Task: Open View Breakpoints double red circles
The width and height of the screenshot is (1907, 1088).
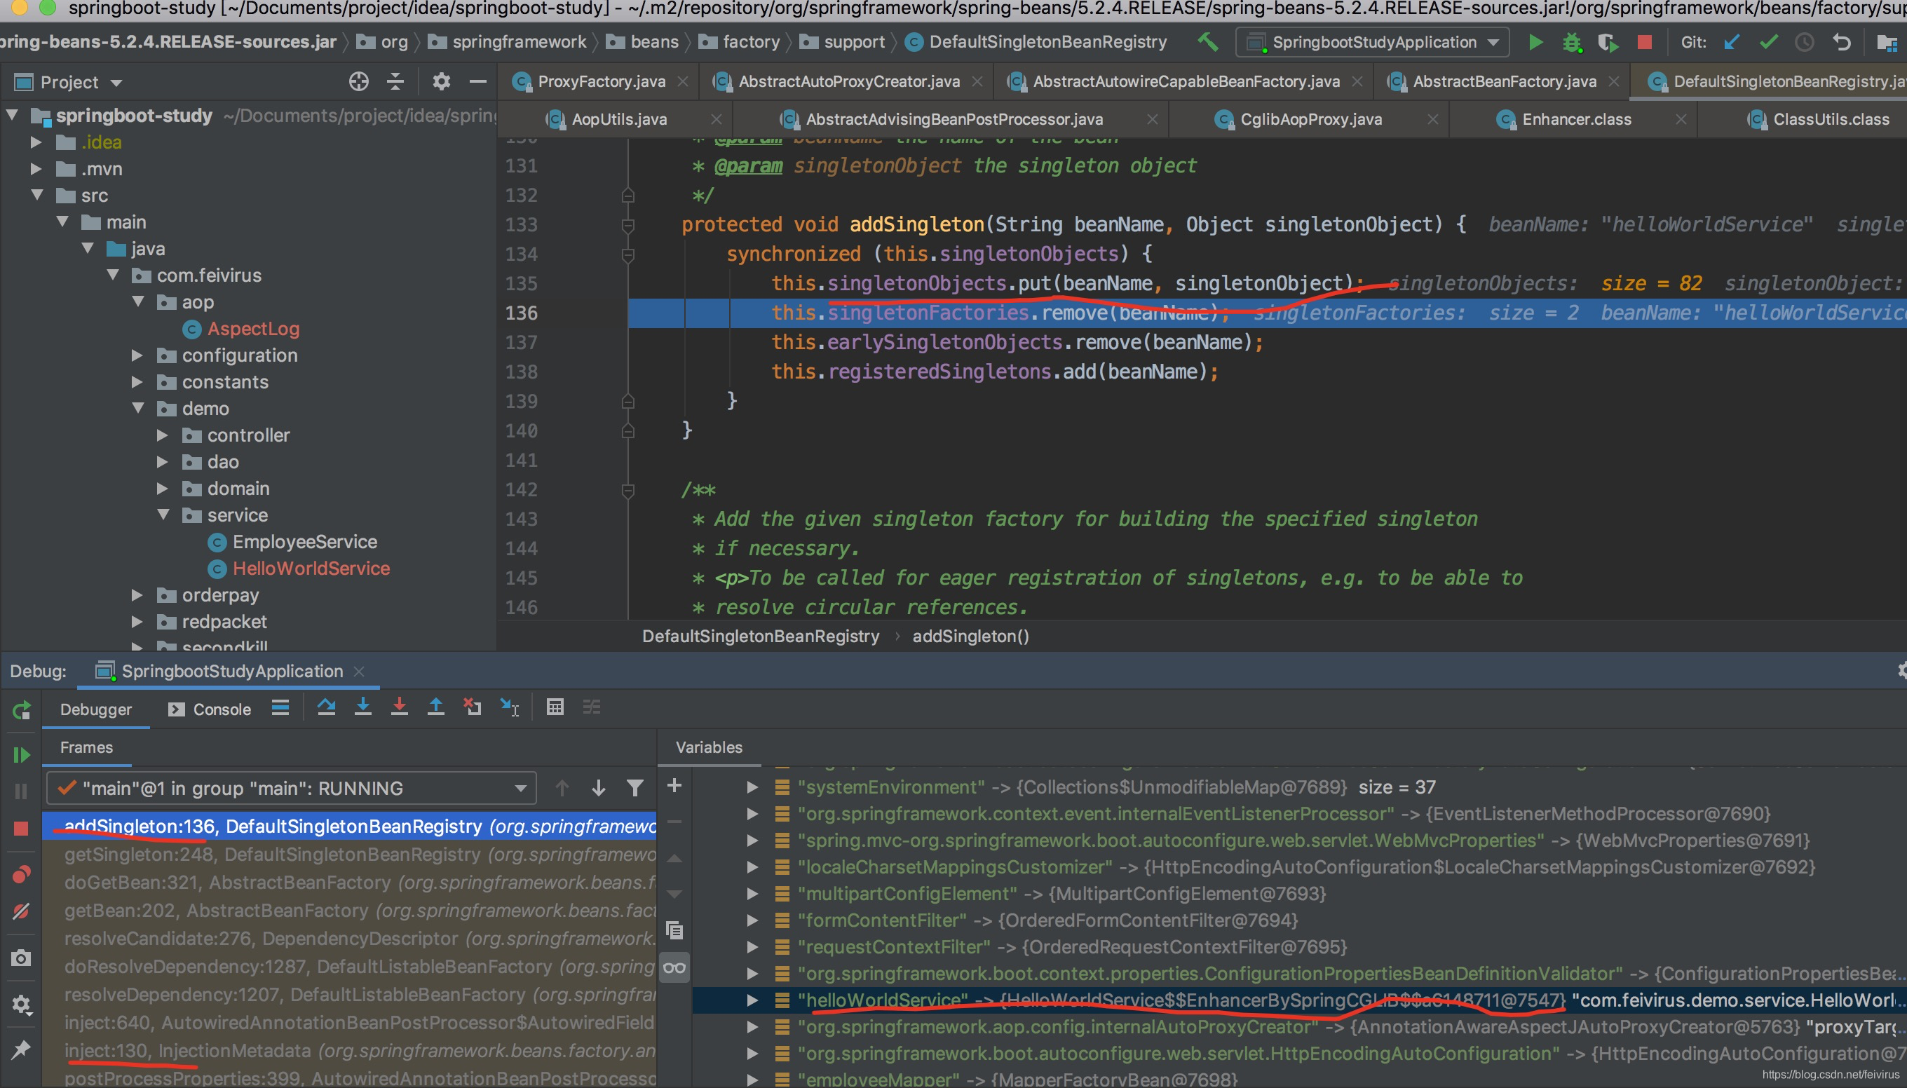Action: (21, 874)
